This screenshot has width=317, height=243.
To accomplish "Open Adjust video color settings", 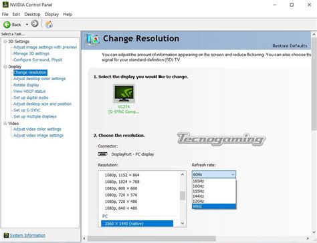I will click(x=37, y=129).
